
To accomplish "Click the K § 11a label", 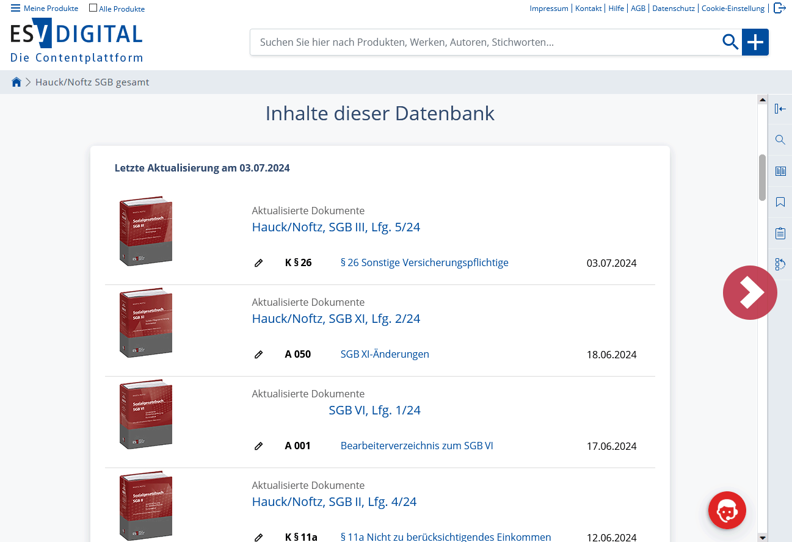I will tap(301, 537).
